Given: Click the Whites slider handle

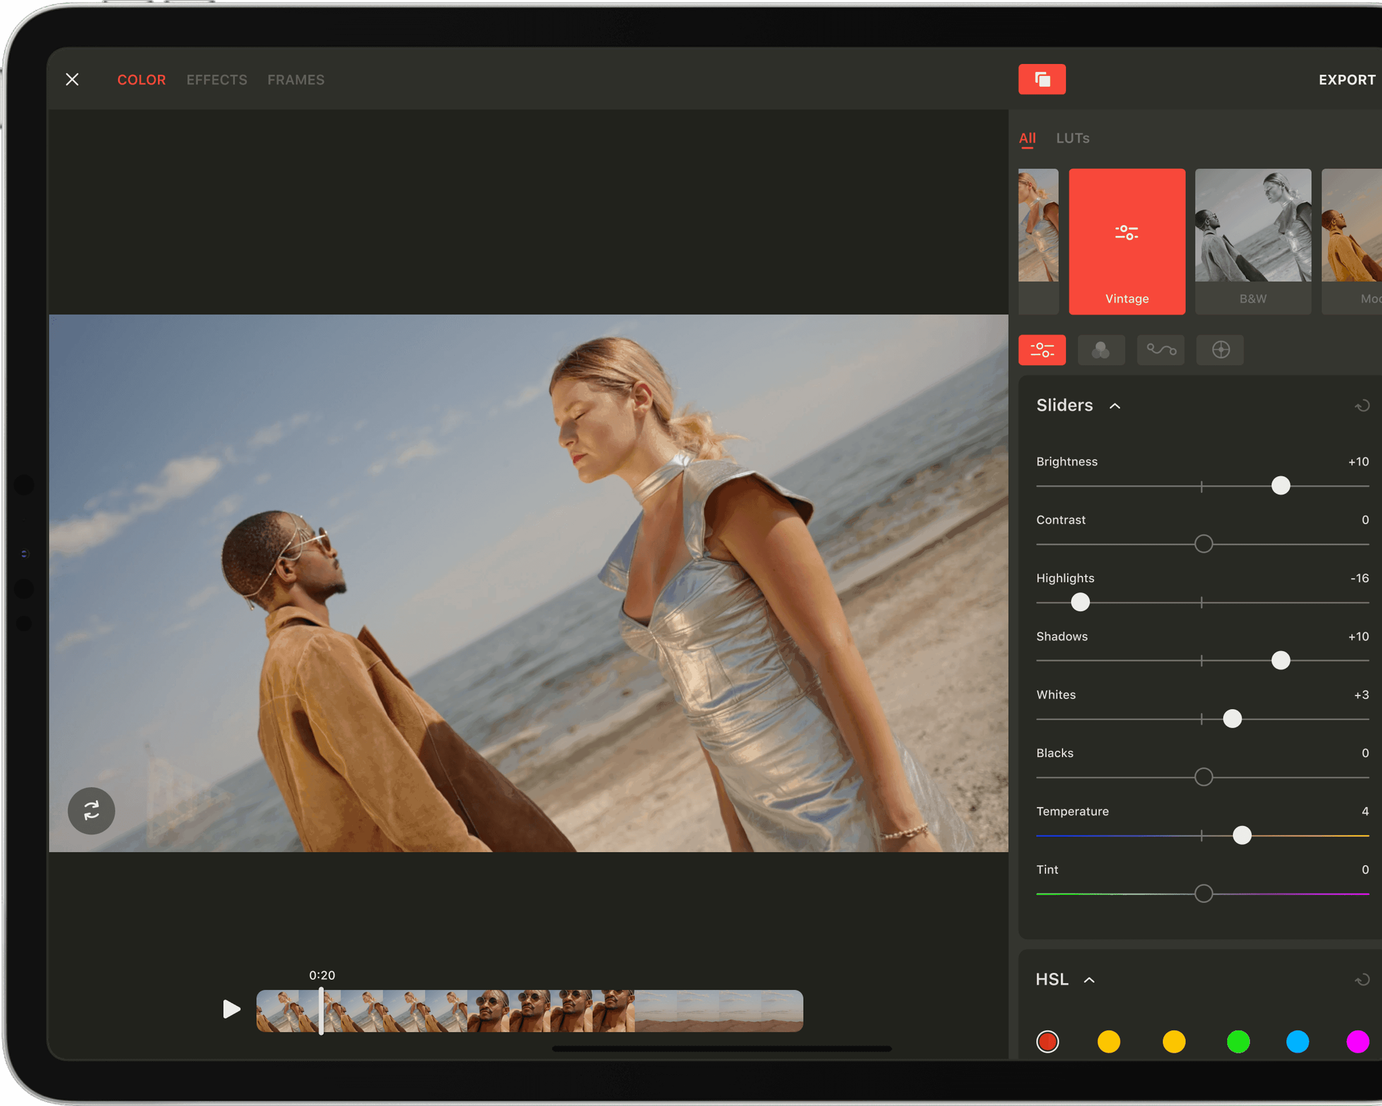Looking at the screenshot, I should click(x=1231, y=719).
